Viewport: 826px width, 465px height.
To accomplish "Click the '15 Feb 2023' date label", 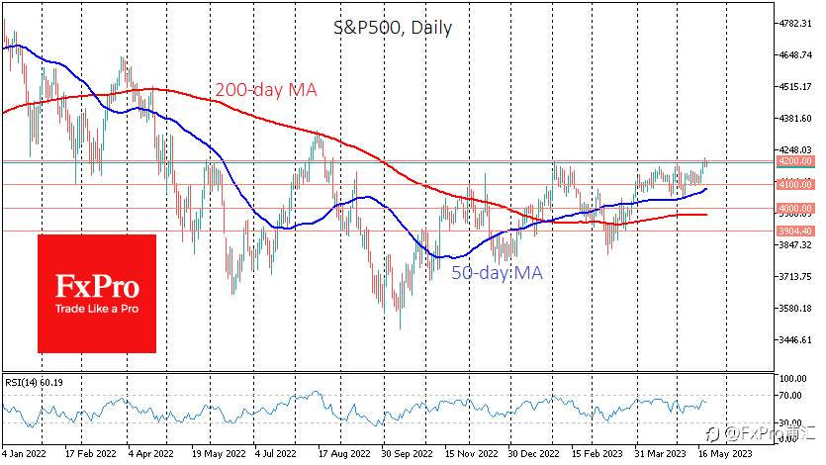I will pyautogui.click(x=597, y=453).
